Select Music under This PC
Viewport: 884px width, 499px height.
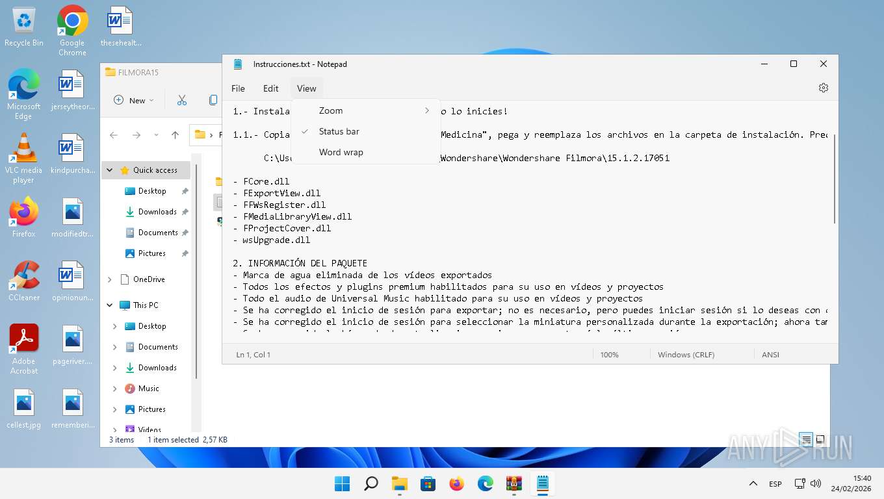(x=148, y=389)
